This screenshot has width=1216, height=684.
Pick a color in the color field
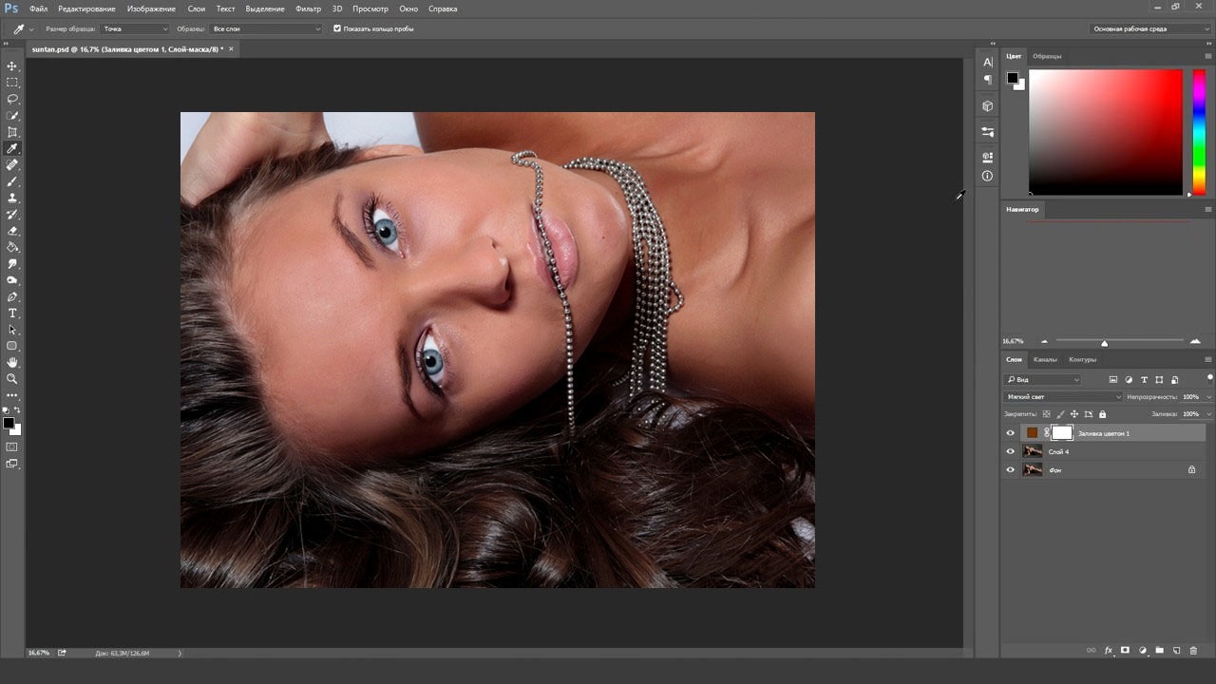[1106, 132]
